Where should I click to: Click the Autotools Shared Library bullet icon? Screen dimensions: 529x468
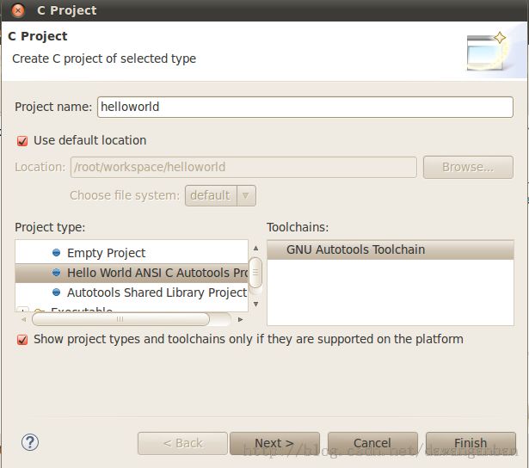click(x=57, y=292)
